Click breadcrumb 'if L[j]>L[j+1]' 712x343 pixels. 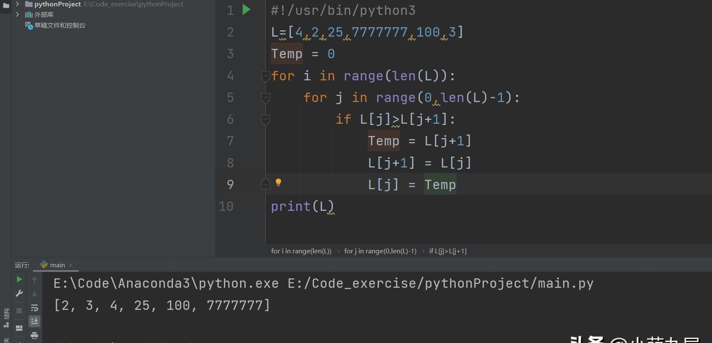point(448,251)
